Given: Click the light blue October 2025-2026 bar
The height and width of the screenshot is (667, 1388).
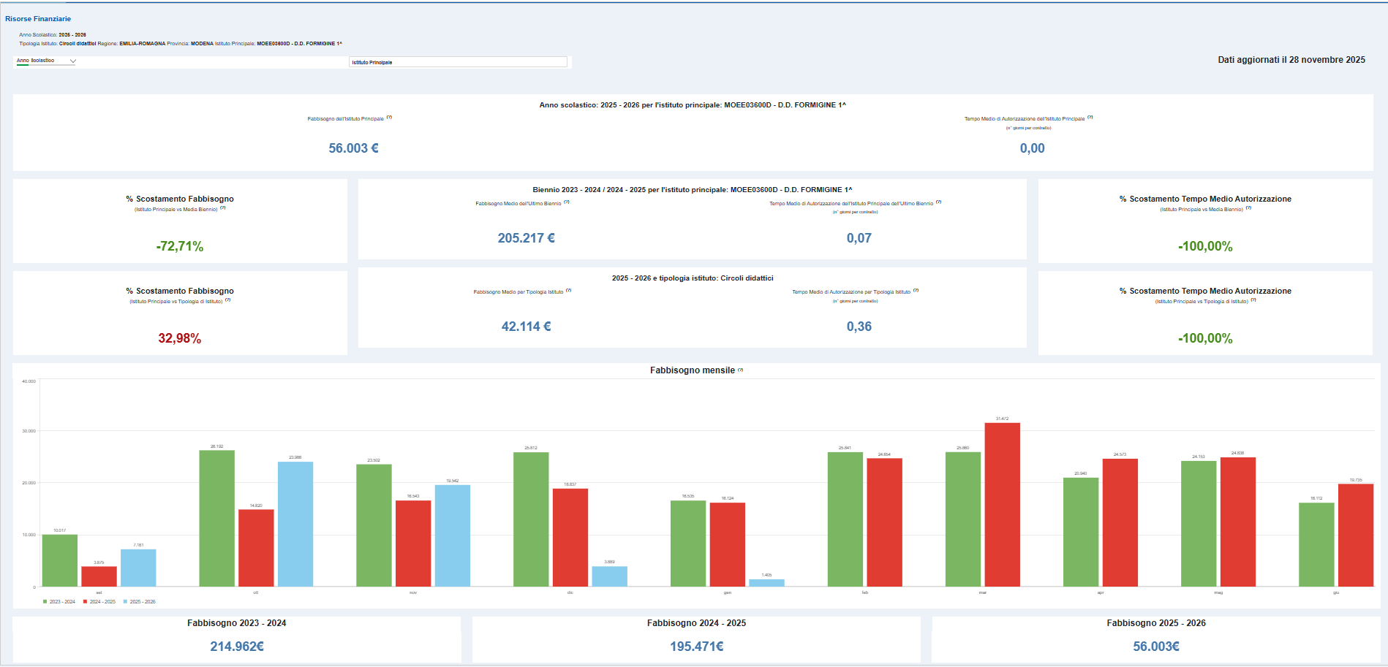Looking at the screenshot, I should point(295,524).
